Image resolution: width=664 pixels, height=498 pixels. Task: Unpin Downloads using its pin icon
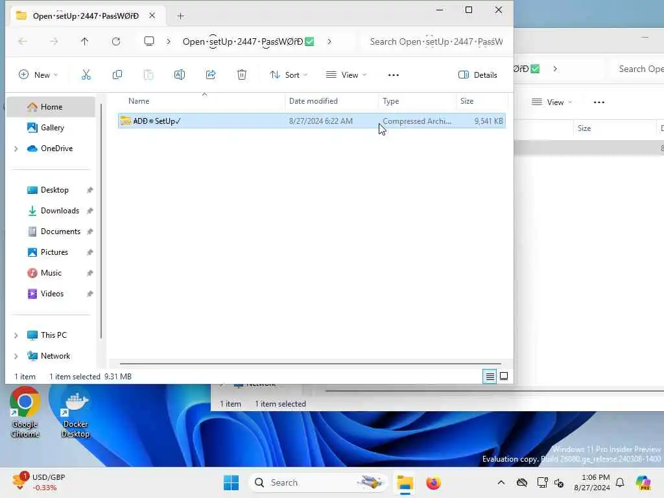pos(89,211)
